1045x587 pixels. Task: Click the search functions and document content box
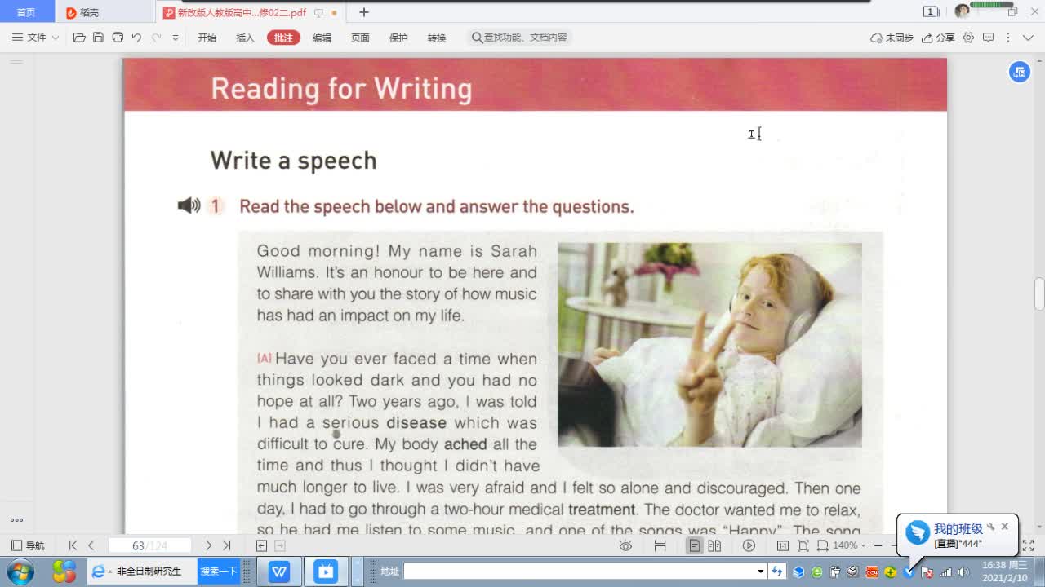[520, 38]
